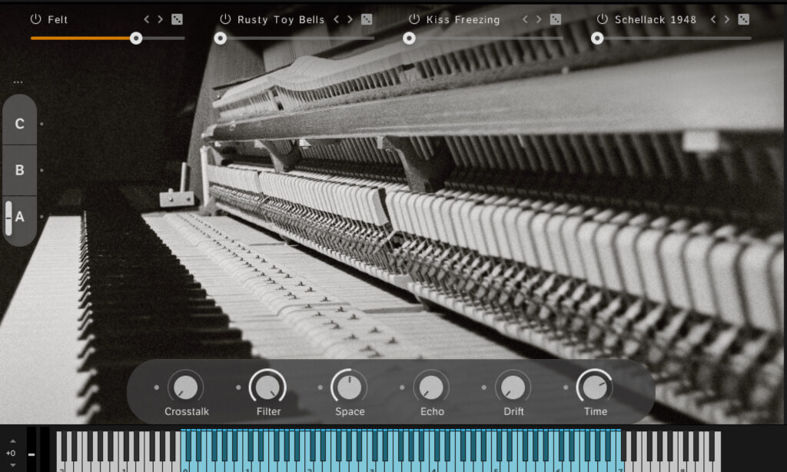787x472 pixels.
Task: Click the previous-preset arrow on Schellack 1948
Action: point(712,19)
